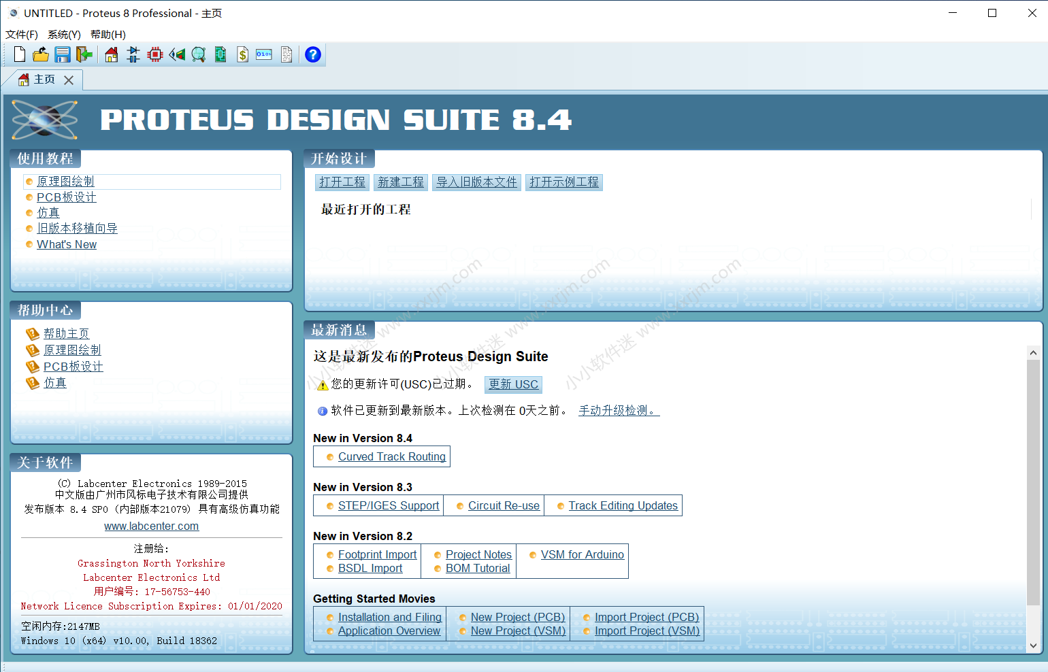Open Design Explorer green board icon
This screenshot has width=1048, height=672.
tap(220, 54)
